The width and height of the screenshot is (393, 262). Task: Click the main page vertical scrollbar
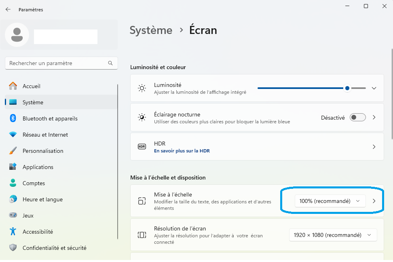pyautogui.click(x=392, y=94)
